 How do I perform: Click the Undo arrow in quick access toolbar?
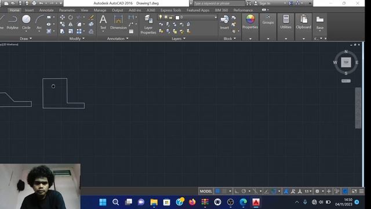coord(41,3)
